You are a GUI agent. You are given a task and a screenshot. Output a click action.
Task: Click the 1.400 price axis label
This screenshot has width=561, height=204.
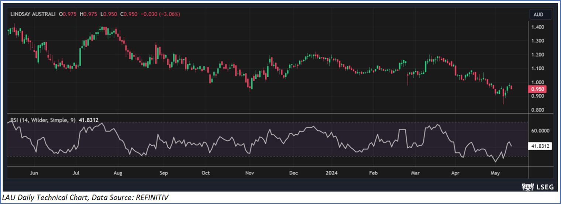(x=538, y=27)
